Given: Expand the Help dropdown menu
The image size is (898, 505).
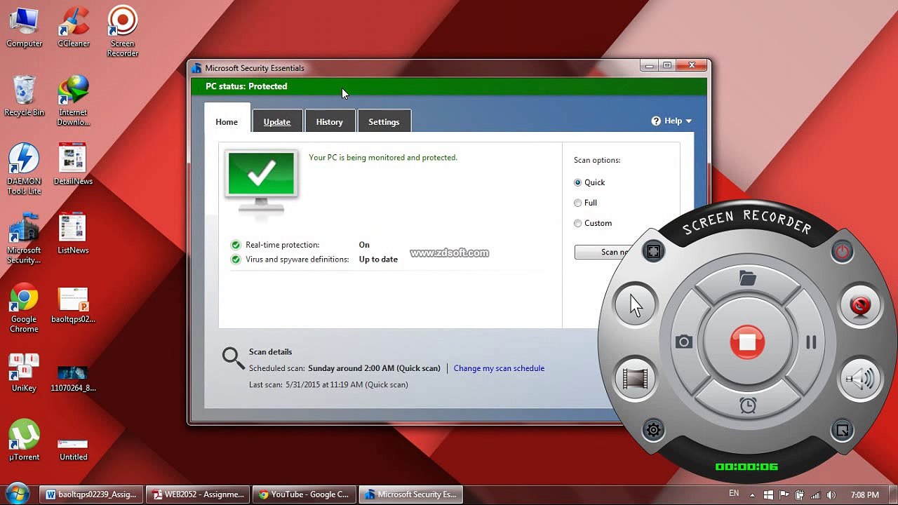Looking at the screenshot, I should click(x=672, y=121).
